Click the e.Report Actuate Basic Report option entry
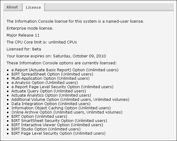This screenshot has height=141, width=177. coord(65,70)
